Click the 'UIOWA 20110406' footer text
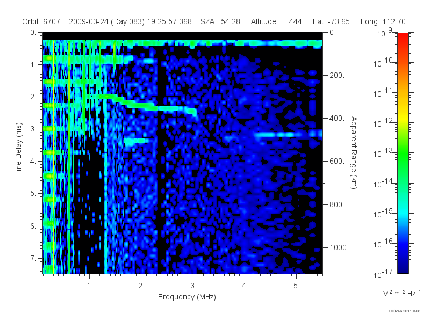430x322 pixels. [x=405, y=311]
